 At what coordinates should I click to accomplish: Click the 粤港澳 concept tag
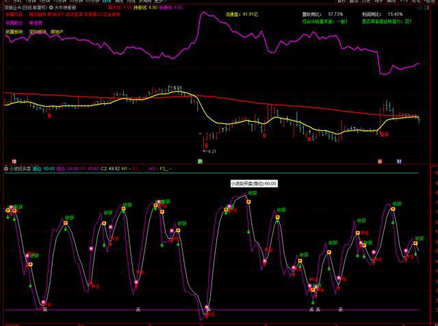point(35,23)
